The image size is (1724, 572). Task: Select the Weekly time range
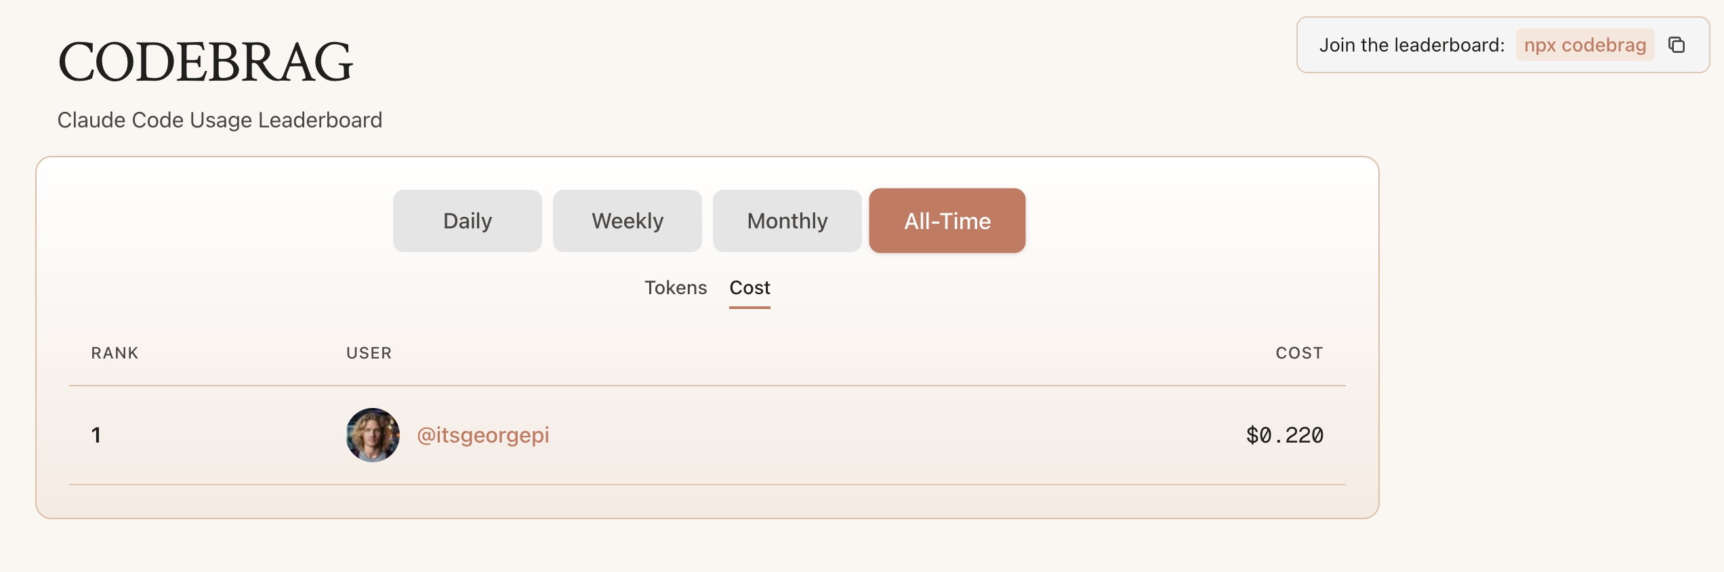627,221
